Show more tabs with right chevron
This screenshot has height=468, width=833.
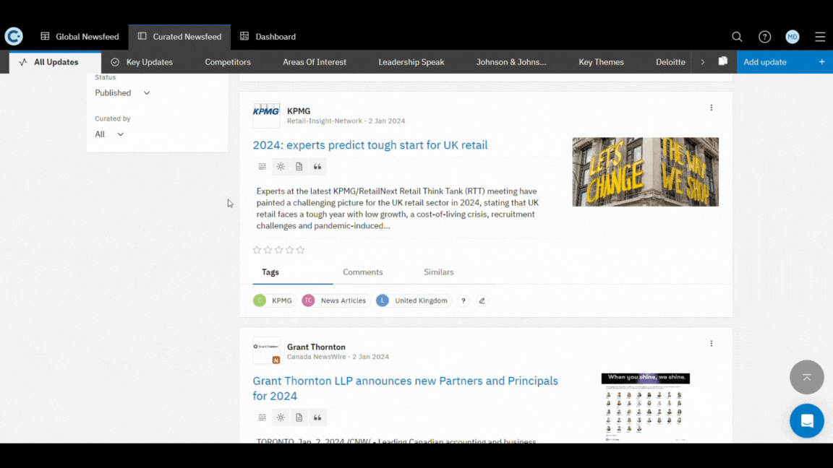[x=702, y=62]
